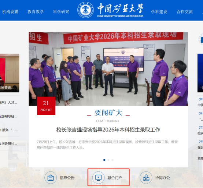Open the 合作交流 menu item
This screenshot has height=188, width=203.
click(x=185, y=12)
